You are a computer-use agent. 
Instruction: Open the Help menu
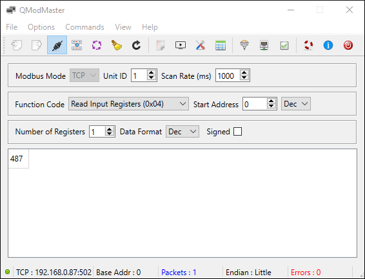pyautogui.click(x=150, y=27)
